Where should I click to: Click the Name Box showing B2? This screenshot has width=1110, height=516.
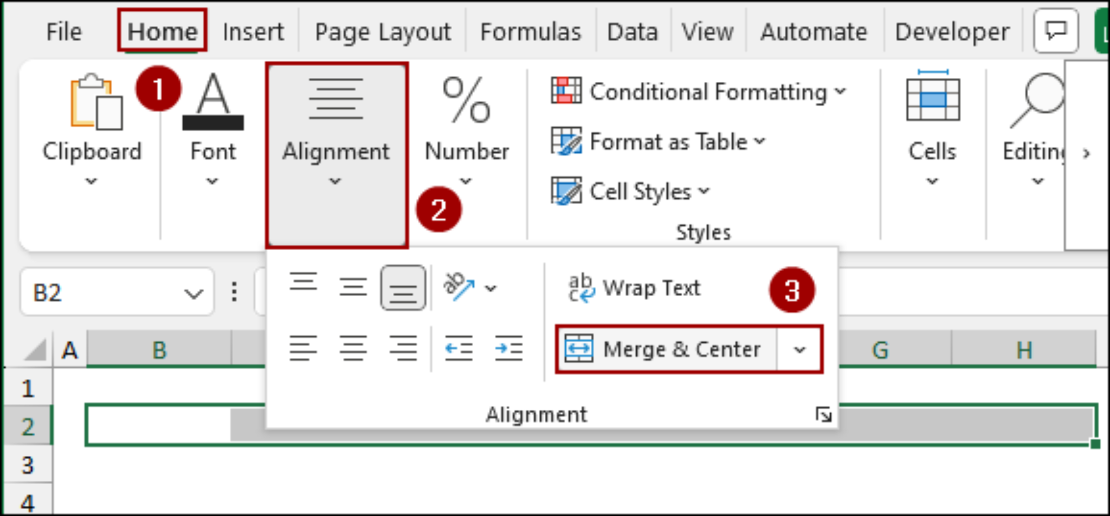click(x=103, y=293)
